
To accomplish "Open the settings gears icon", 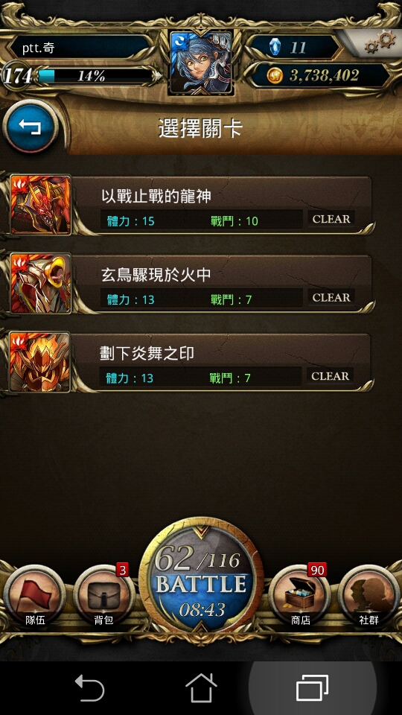I will click(379, 42).
